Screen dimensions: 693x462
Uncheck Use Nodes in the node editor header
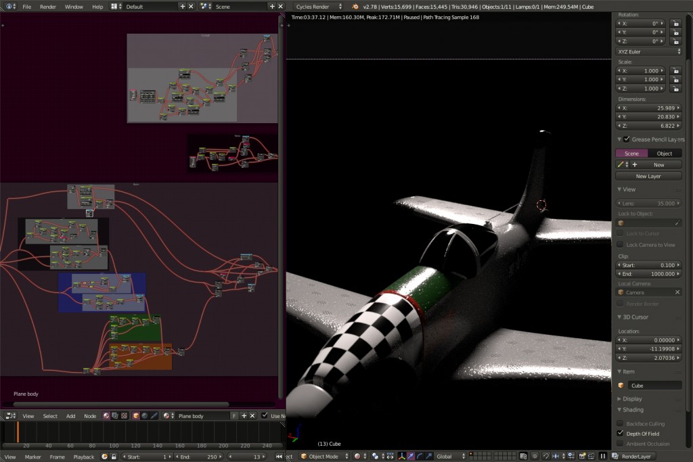point(264,415)
